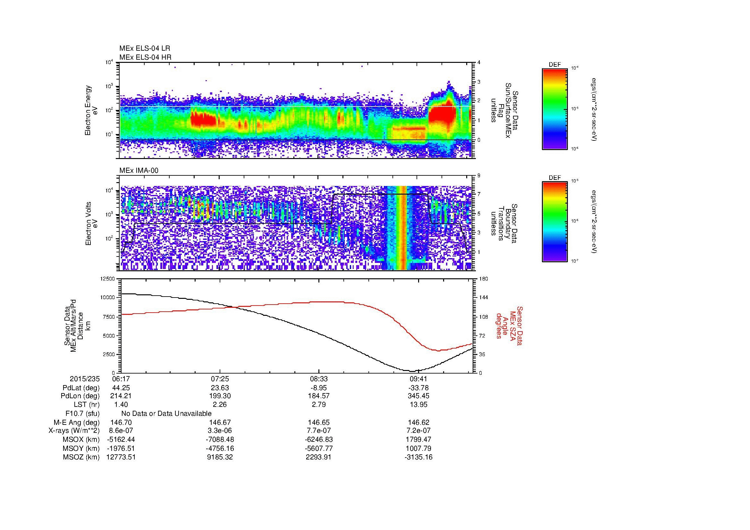Image resolution: width=750 pixels, height=530 pixels.
Task: Click the LST value 13.95
Action: point(418,405)
